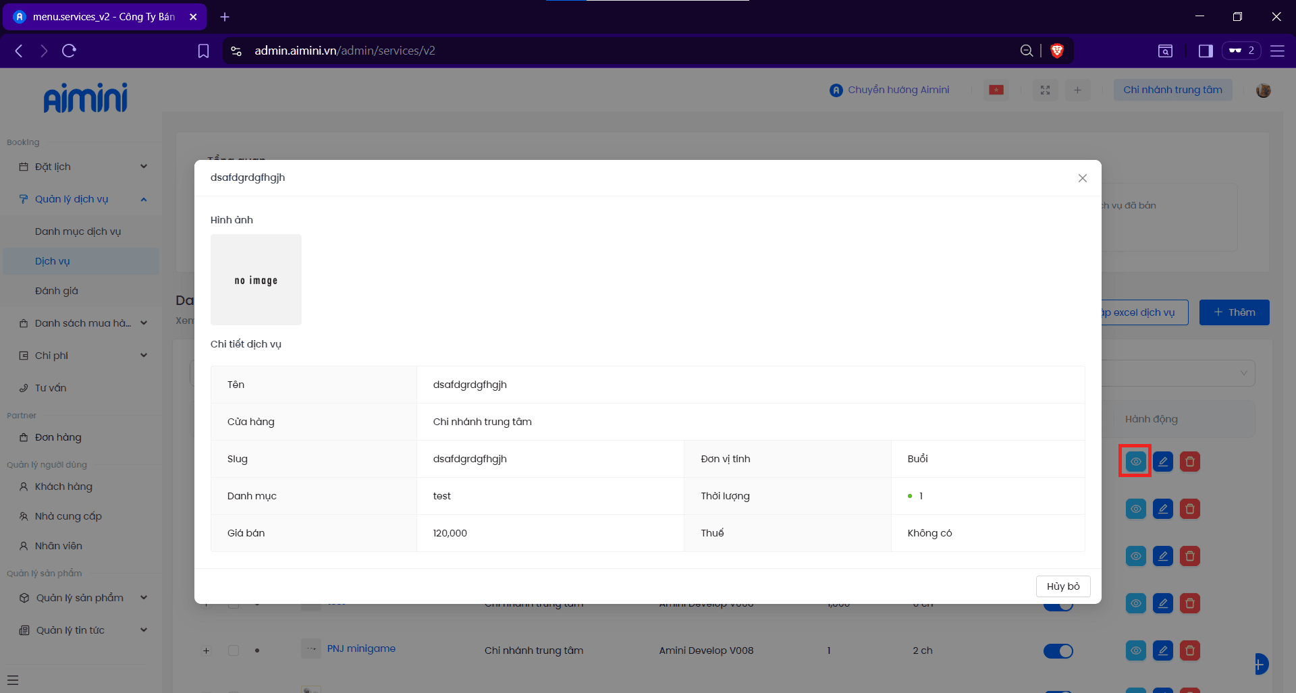The height and width of the screenshot is (693, 1296).
Task: Click the Hủy bỏ button
Action: 1062,586
